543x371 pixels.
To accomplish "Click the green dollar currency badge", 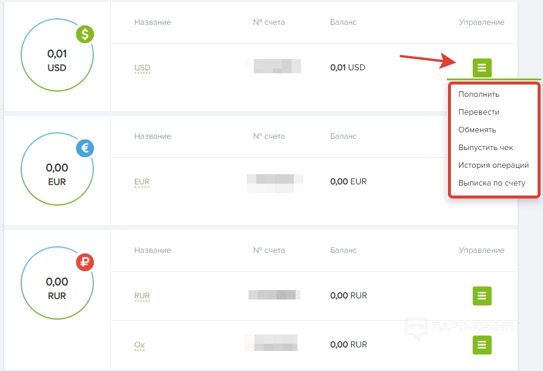I will coord(85,34).
